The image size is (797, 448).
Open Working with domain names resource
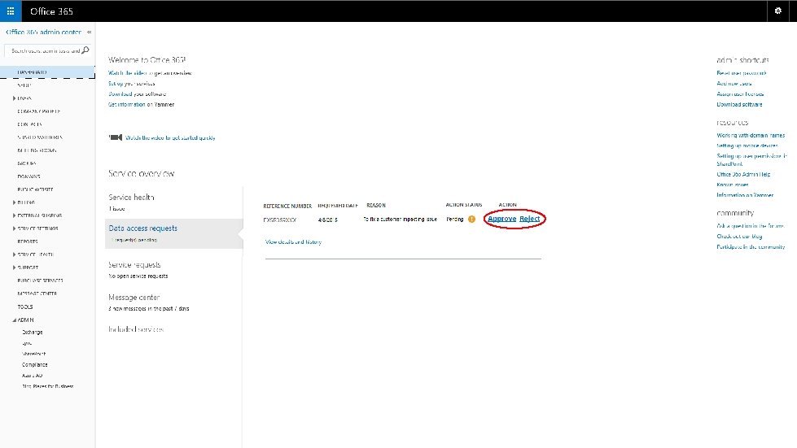click(751, 136)
